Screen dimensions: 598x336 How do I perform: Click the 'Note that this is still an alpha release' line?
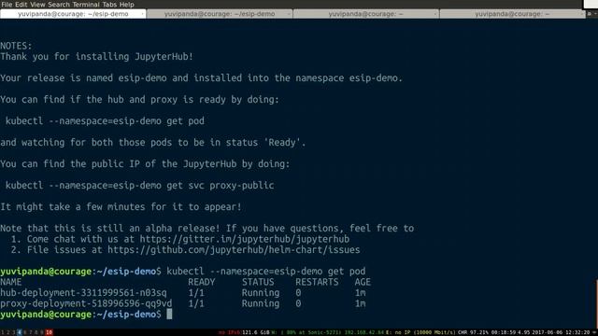tap(207, 228)
